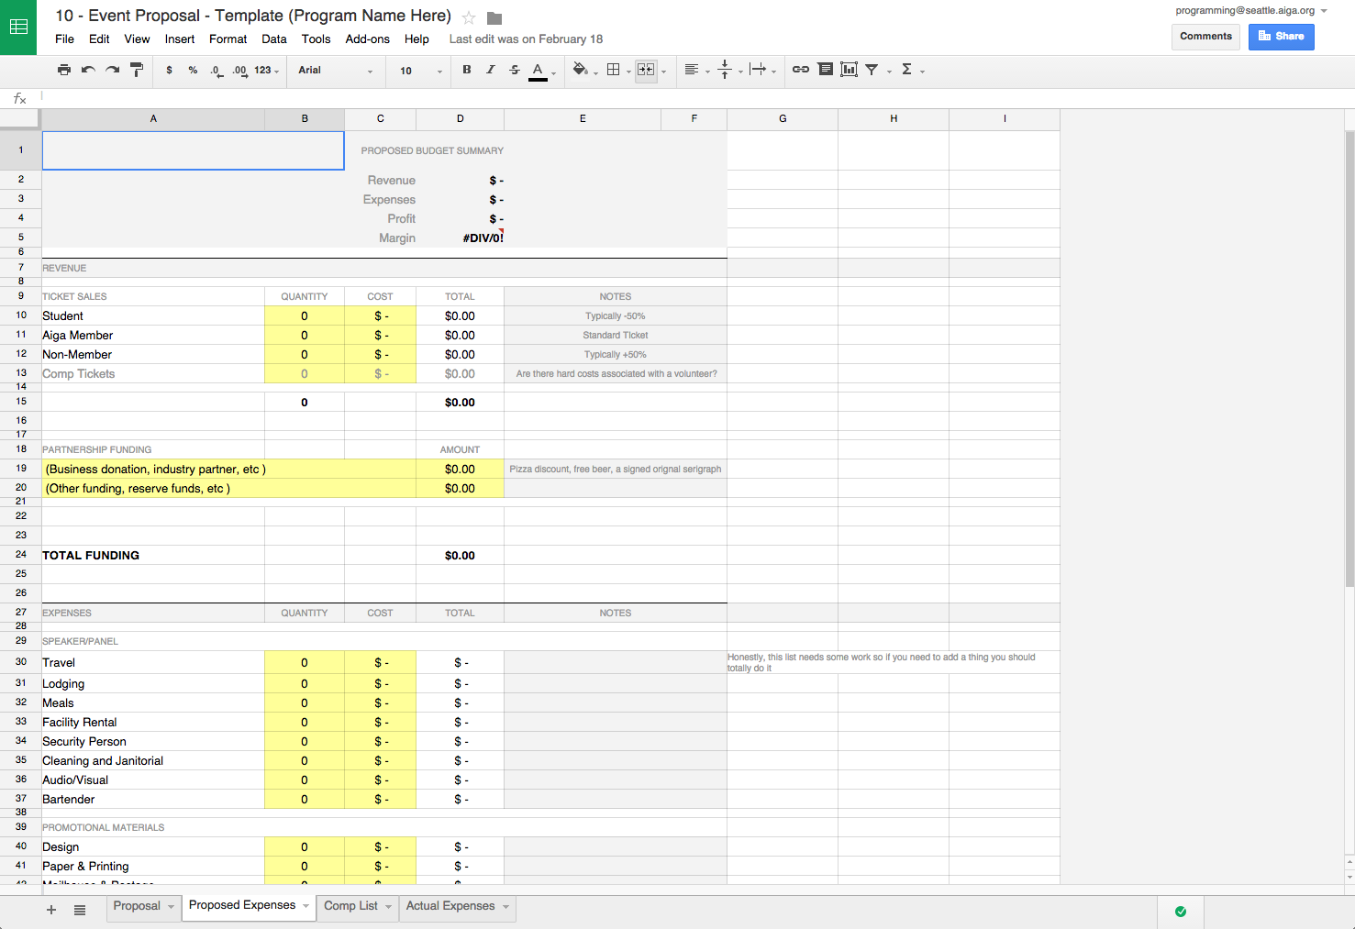Insert a link icon
This screenshot has width=1355, height=929.
(x=801, y=70)
